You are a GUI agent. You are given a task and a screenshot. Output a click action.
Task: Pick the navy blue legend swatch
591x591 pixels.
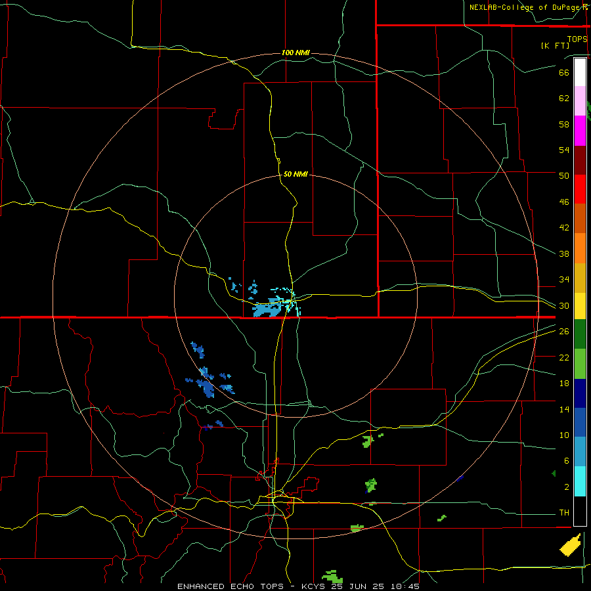(580, 393)
